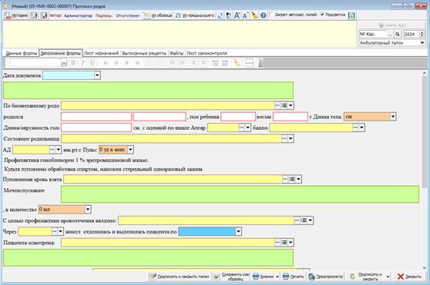Viewport: 430px width, 285px height.
Task: Click the Длина/окружность головы input field
Action: [96, 128]
